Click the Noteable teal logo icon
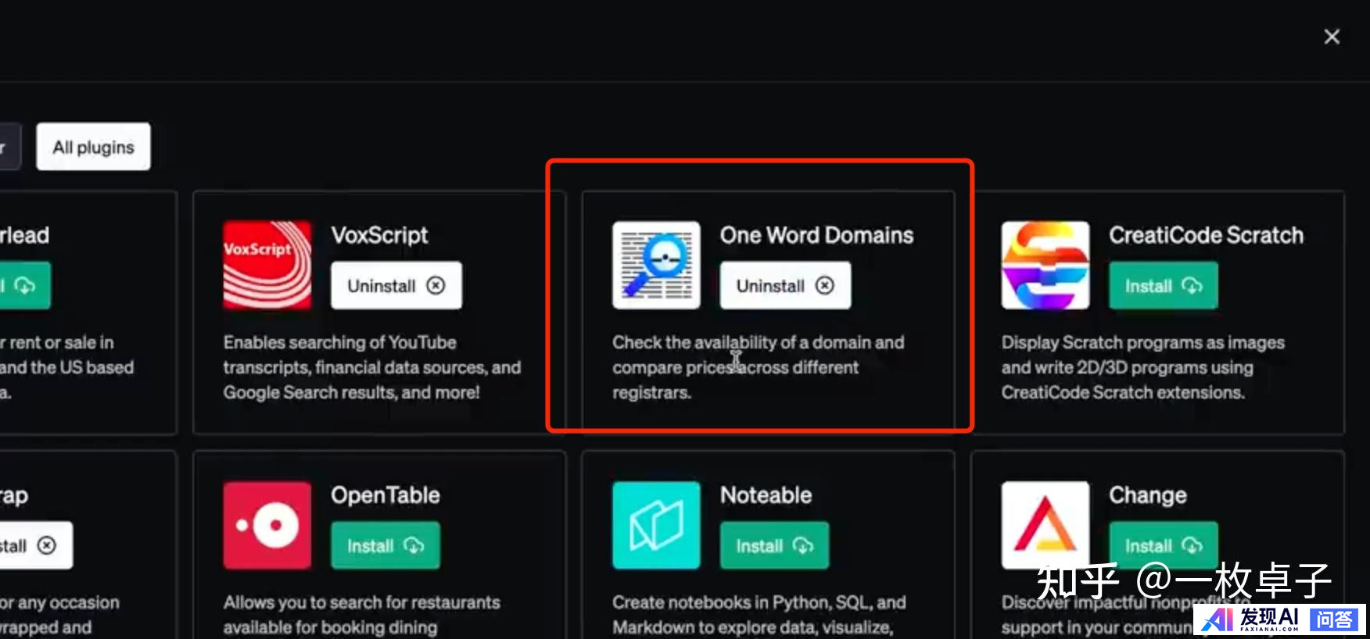This screenshot has width=1370, height=639. coord(656,525)
